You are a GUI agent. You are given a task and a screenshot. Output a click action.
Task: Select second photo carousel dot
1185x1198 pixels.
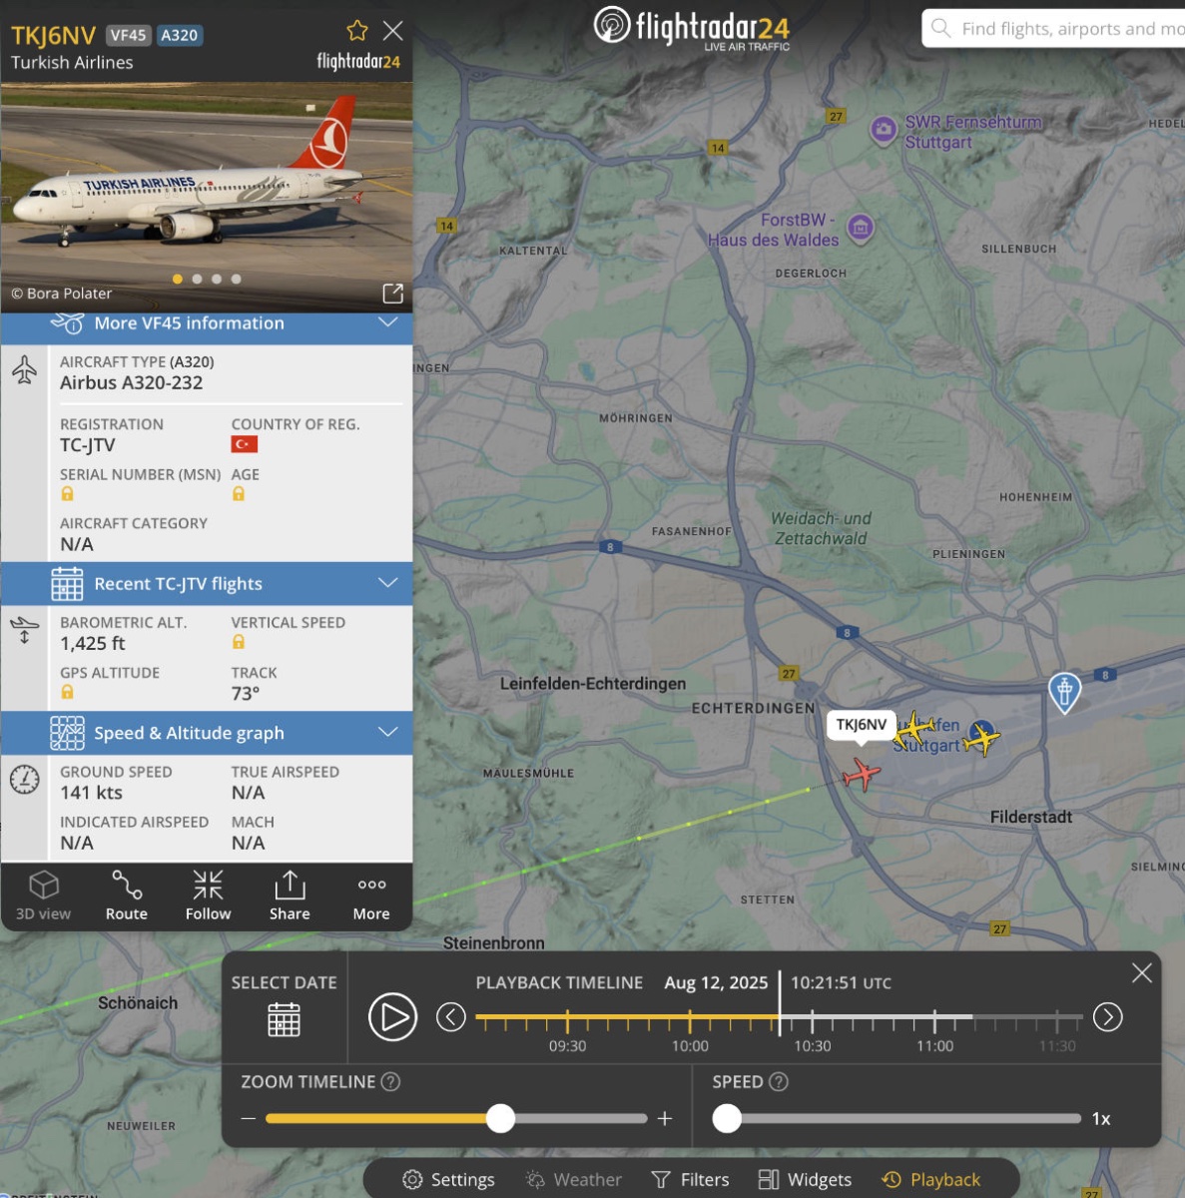197,280
